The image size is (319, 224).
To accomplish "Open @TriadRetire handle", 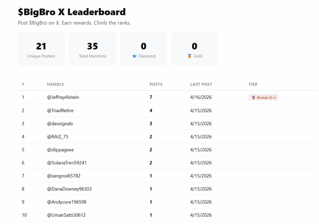I will tap(60, 110).
